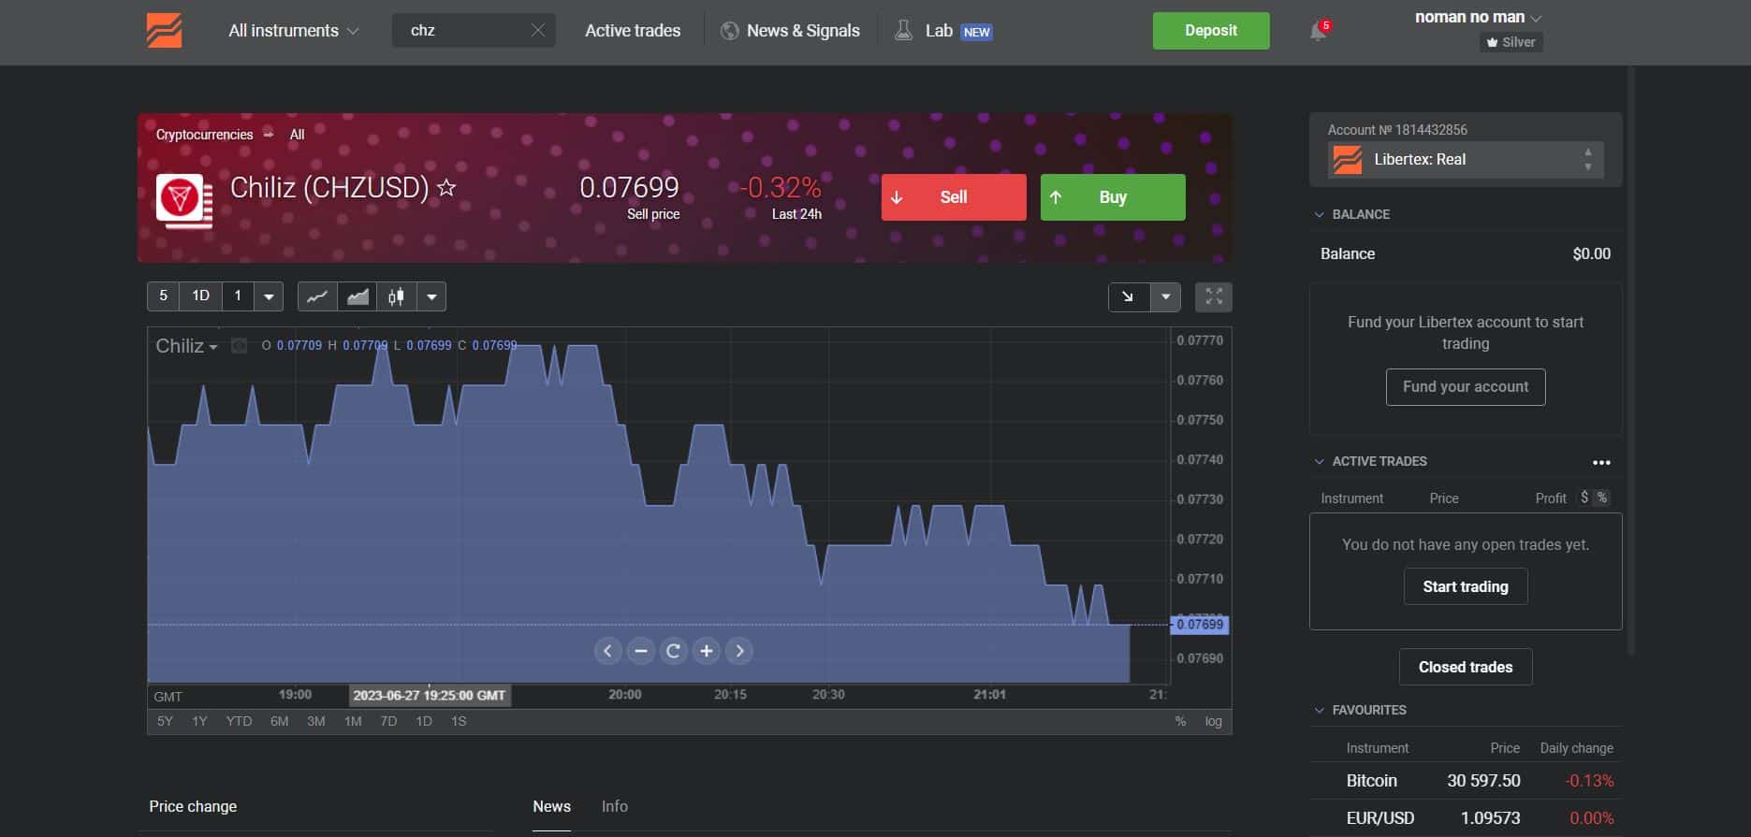Click the green Buy button
This screenshot has width=1751, height=837.
pyautogui.click(x=1113, y=197)
